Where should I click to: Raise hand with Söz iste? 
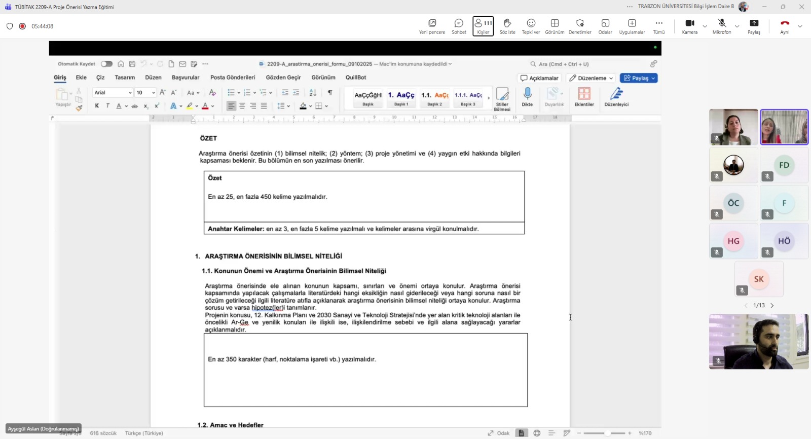point(507,26)
